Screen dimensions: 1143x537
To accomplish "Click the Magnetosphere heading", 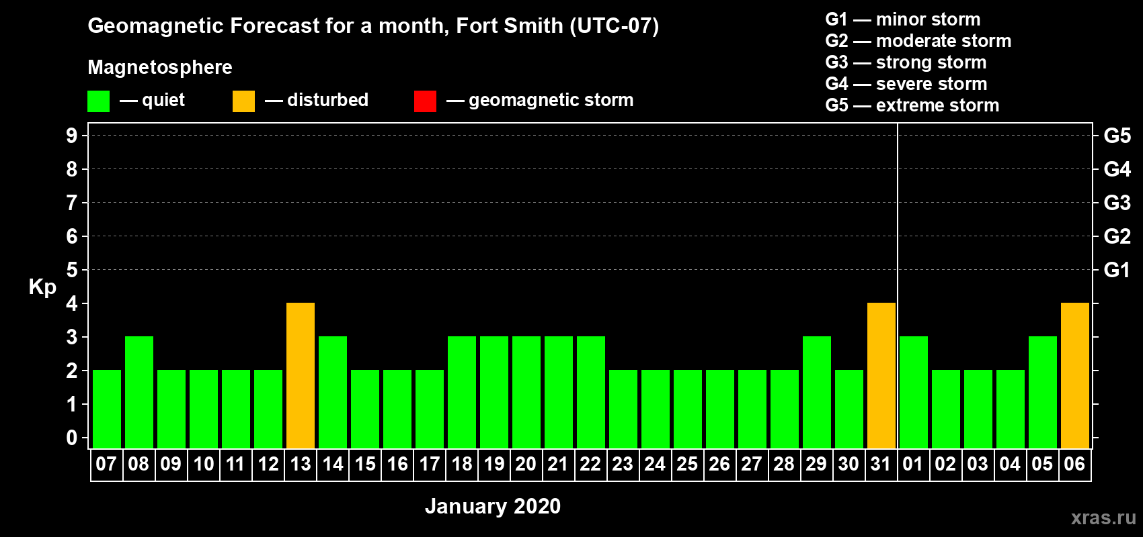I will pyautogui.click(x=160, y=67).
